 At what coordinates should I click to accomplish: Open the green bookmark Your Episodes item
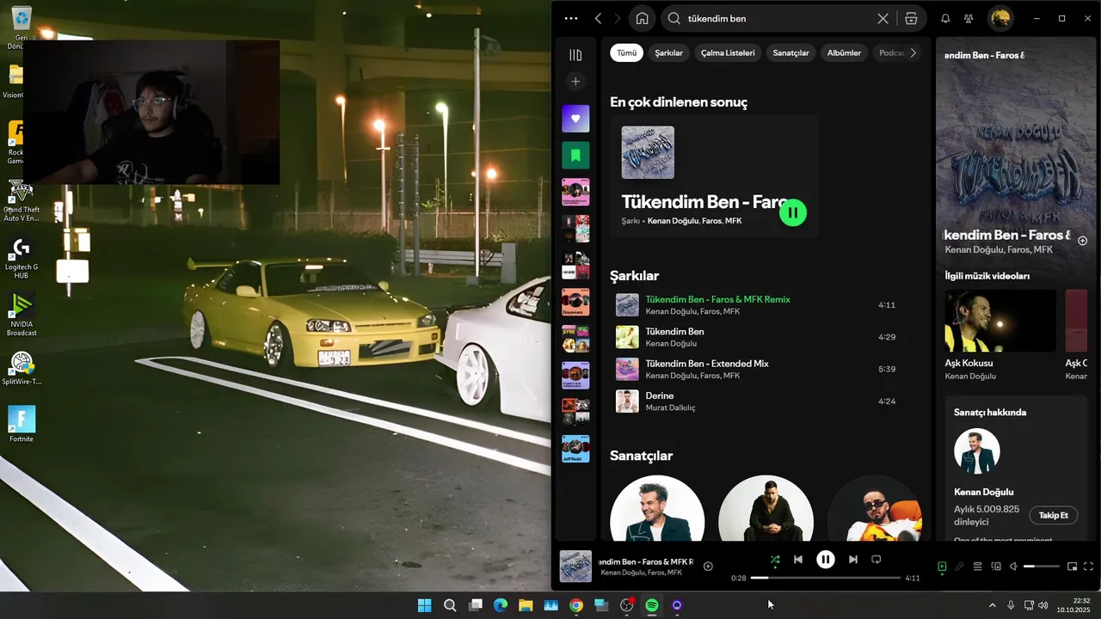tap(575, 156)
